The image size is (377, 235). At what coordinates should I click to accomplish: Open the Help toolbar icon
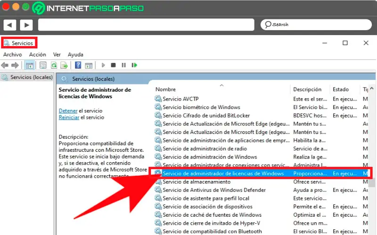point(78,65)
